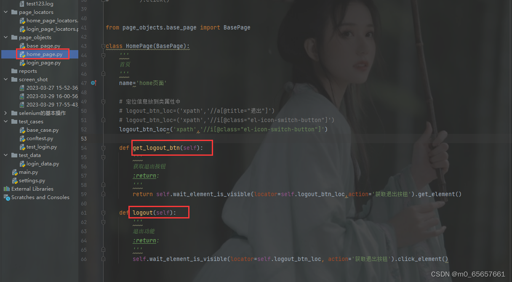The width and height of the screenshot is (512, 282).
Task: Toggle fold marker at logout method line 61
Action: pos(103,213)
